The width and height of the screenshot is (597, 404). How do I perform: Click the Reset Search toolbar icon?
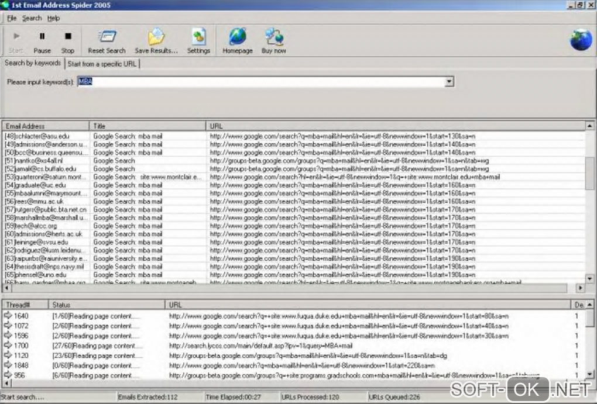pos(107,36)
